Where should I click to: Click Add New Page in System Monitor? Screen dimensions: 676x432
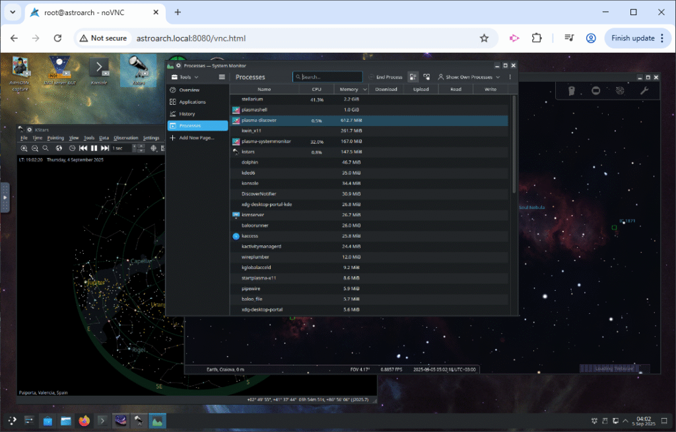[198, 138]
